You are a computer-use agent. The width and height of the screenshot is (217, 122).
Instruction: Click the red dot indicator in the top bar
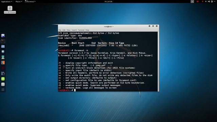coord(203,1)
